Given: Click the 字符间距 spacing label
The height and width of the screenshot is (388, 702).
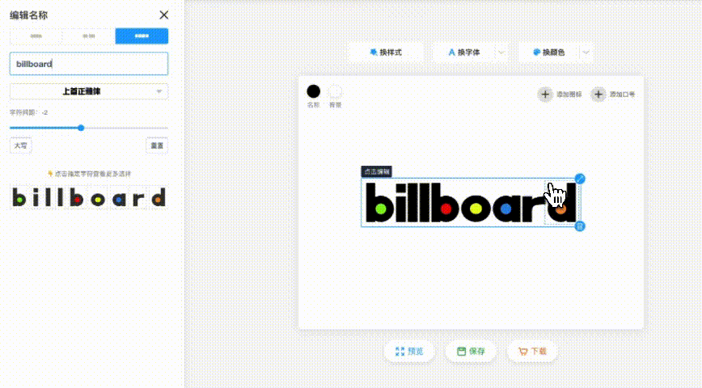Looking at the screenshot, I should [28, 112].
